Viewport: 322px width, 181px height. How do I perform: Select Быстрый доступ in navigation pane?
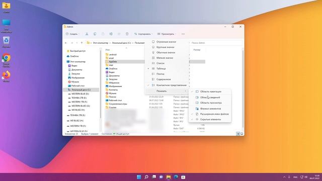pos(77,51)
